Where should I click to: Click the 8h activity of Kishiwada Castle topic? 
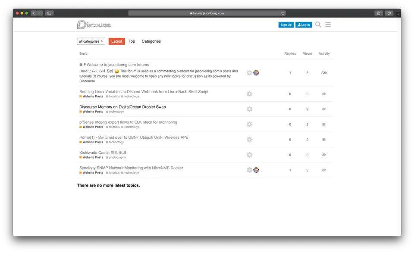(x=324, y=155)
